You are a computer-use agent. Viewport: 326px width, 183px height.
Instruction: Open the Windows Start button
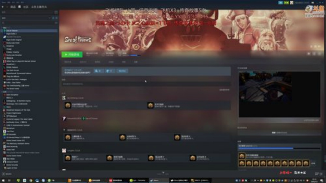coord(3,180)
